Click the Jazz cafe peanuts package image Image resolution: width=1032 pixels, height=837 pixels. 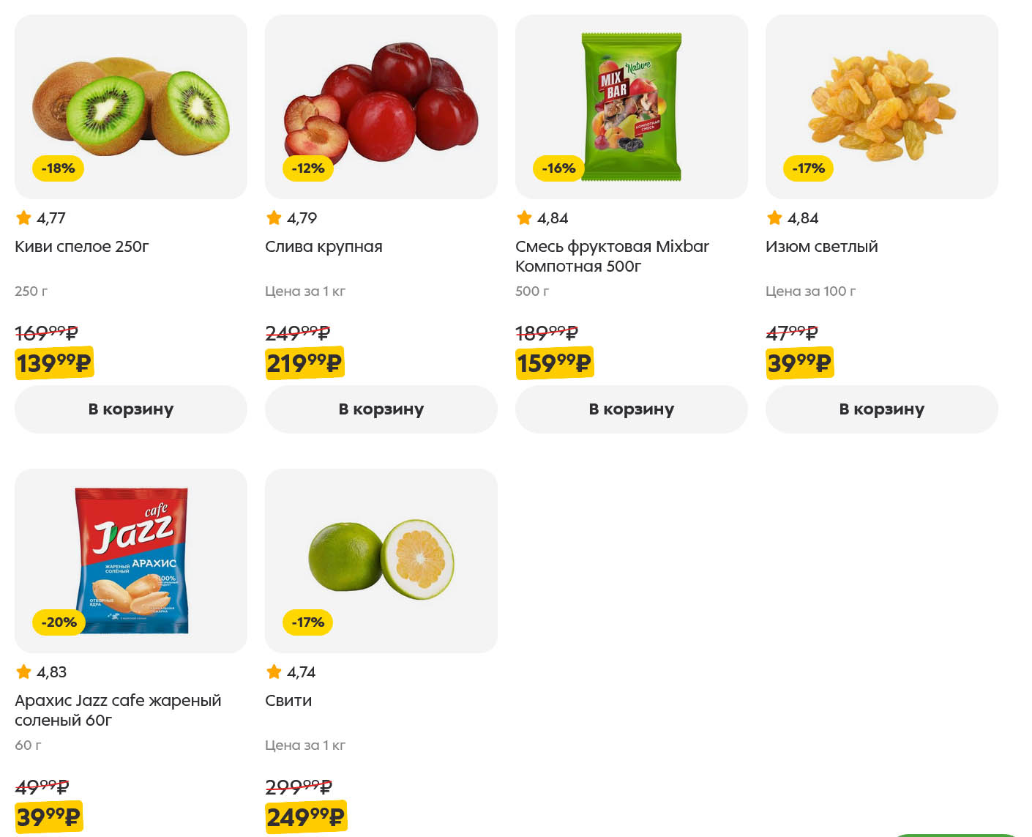click(132, 560)
